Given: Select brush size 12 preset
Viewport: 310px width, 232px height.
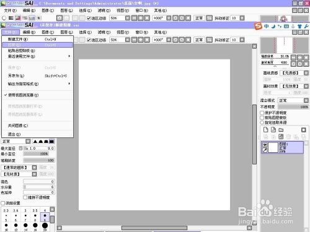Looking at the screenshot, I should [x=16, y=226].
